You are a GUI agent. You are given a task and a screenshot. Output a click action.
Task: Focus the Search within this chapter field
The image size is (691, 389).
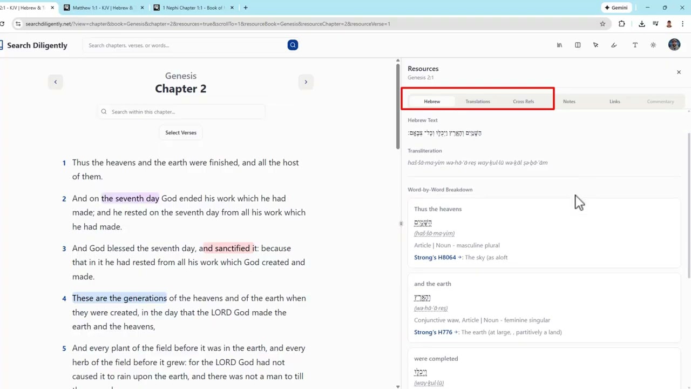(x=181, y=112)
